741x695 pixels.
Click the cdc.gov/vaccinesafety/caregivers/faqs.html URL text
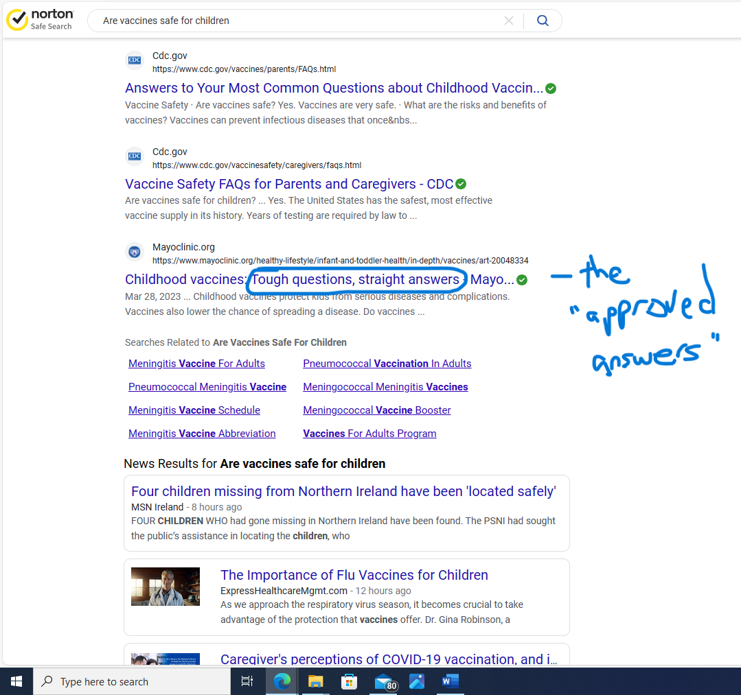coord(257,165)
